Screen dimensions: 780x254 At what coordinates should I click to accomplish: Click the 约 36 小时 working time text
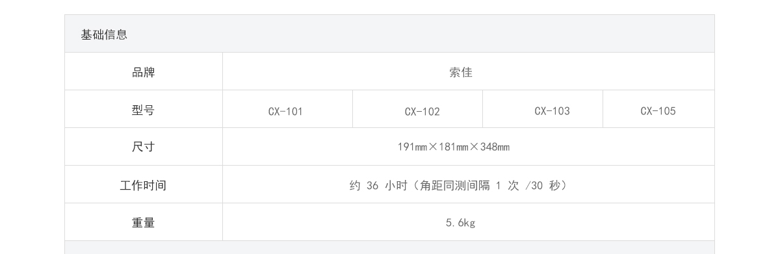click(x=378, y=185)
